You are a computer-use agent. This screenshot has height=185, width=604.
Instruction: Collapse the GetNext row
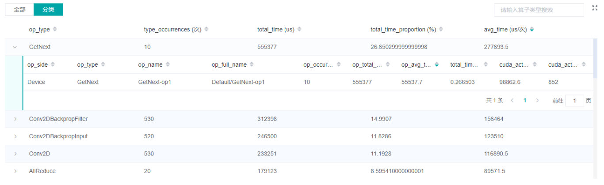pyautogui.click(x=15, y=47)
